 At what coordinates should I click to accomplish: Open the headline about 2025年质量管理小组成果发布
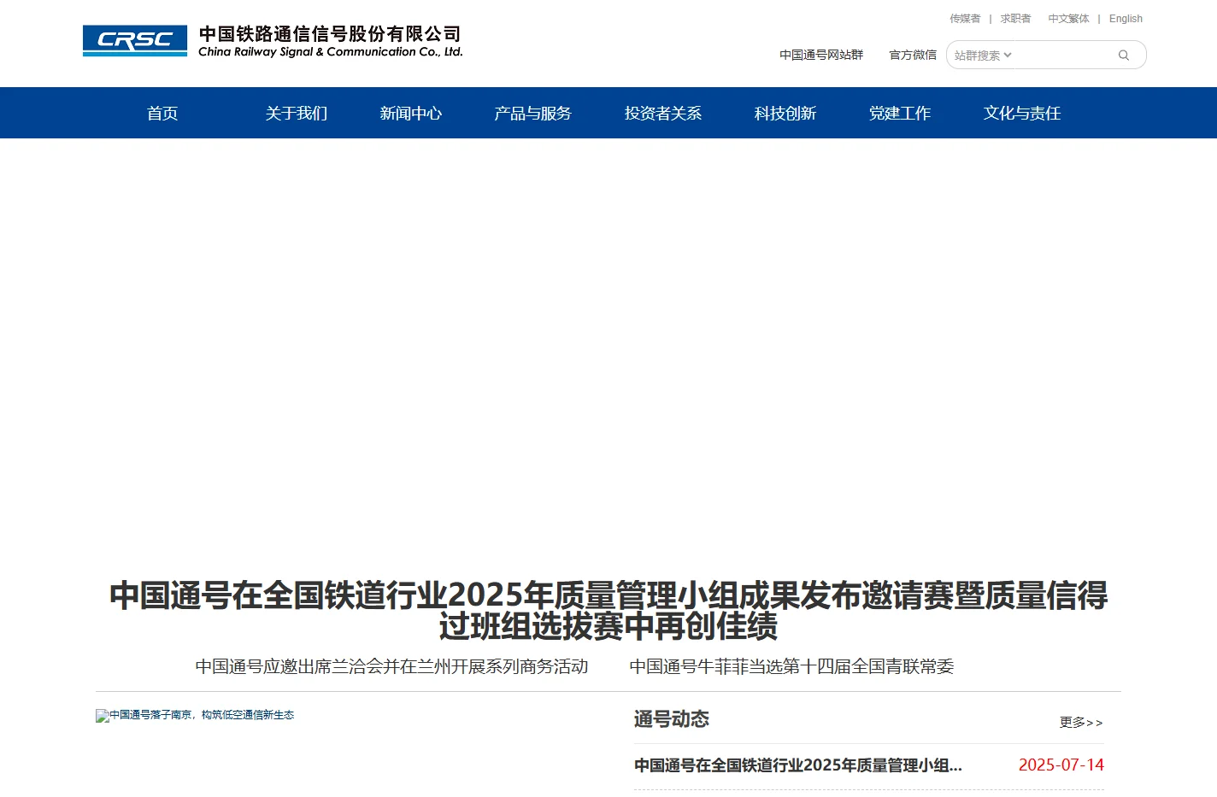[x=608, y=611]
